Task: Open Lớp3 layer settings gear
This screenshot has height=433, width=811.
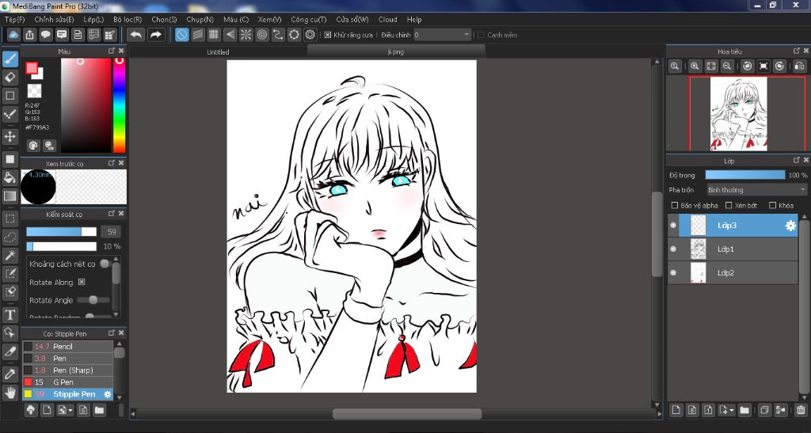Action: click(x=790, y=226)
